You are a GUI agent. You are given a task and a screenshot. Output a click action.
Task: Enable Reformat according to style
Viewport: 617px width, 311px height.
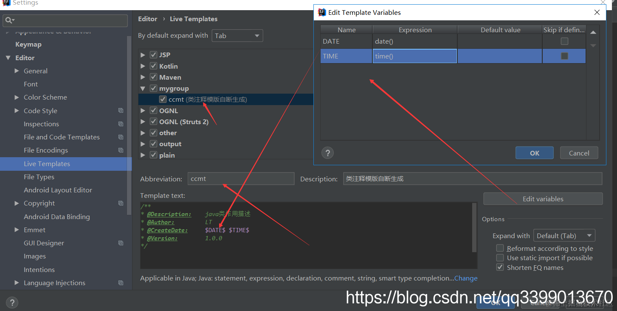coord(500,248)
